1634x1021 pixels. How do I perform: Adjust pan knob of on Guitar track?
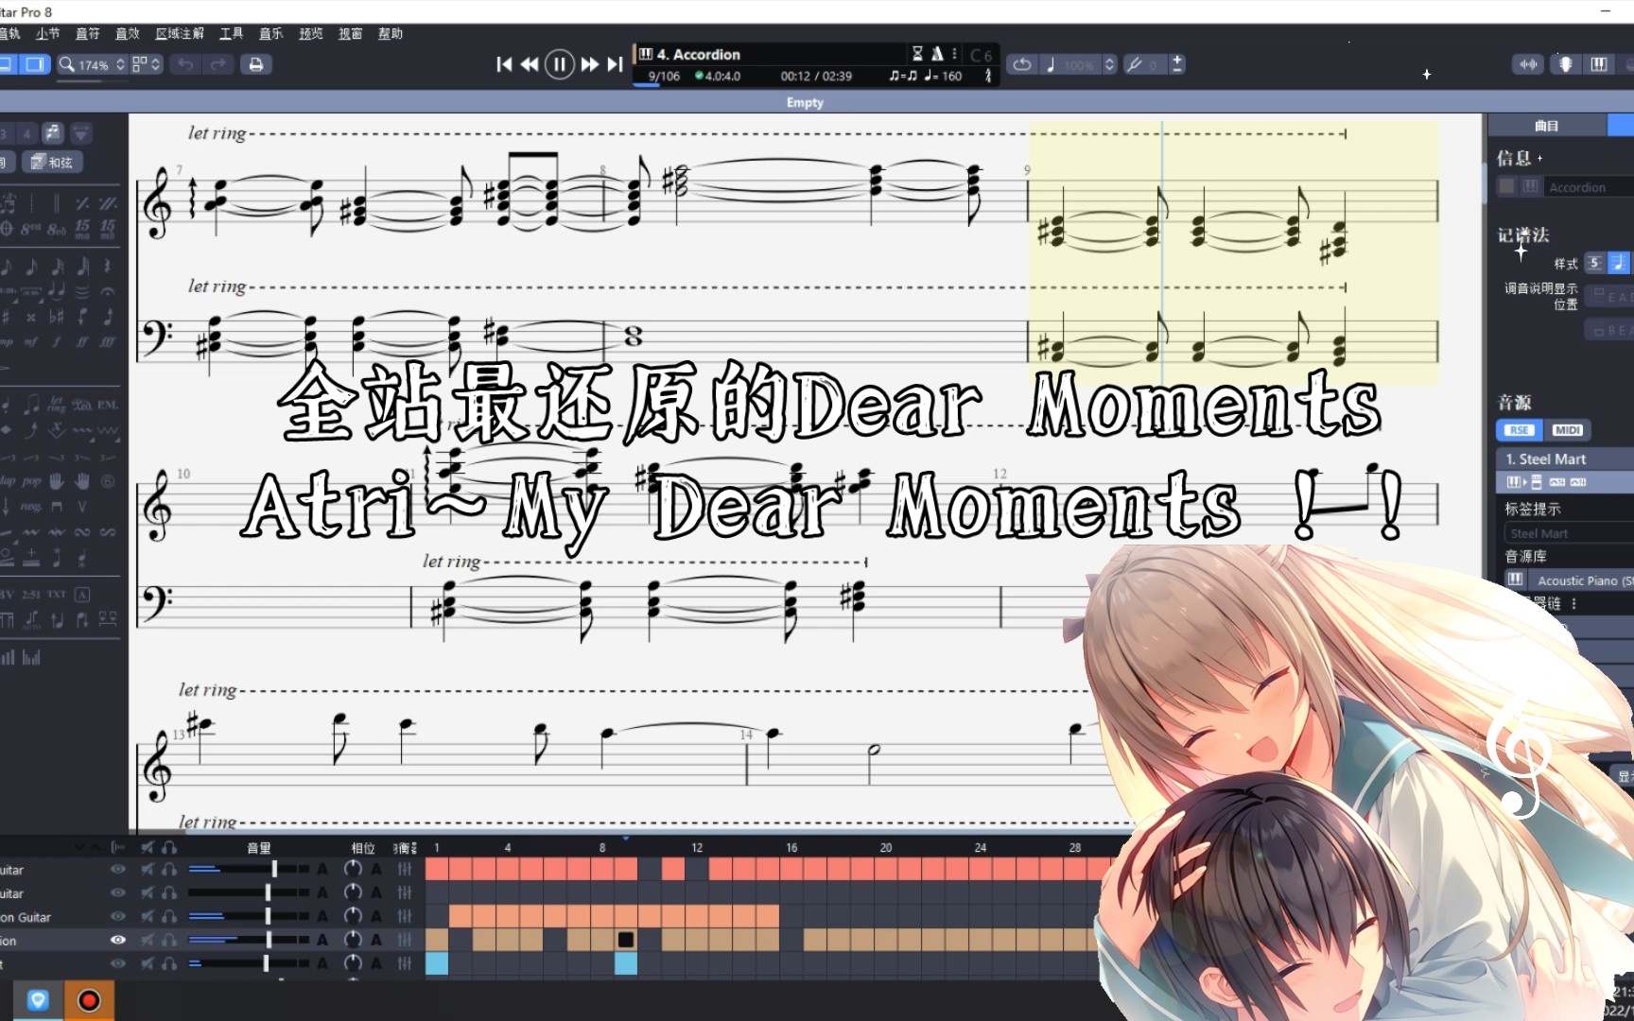point(353,916)
